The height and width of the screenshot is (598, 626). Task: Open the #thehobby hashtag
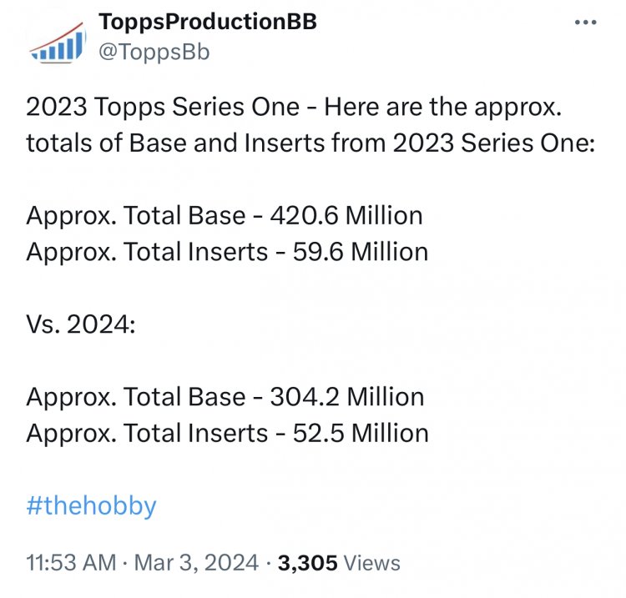pos(92,506)
